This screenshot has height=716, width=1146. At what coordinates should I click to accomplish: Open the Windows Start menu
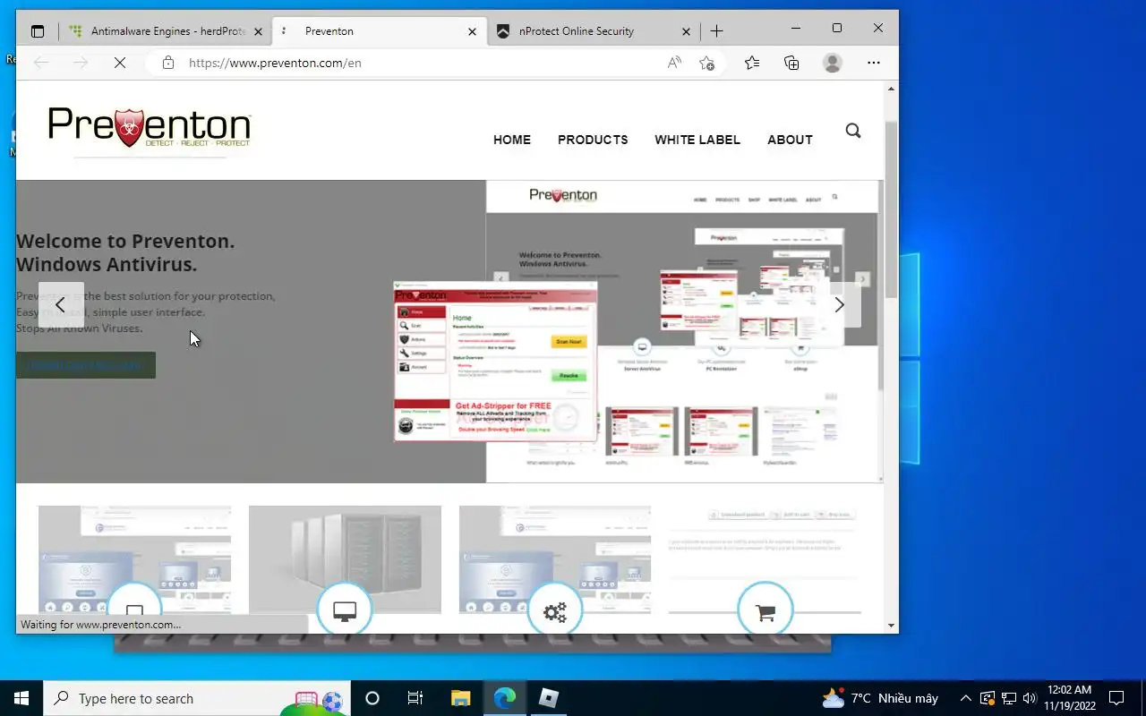[21, 698]
